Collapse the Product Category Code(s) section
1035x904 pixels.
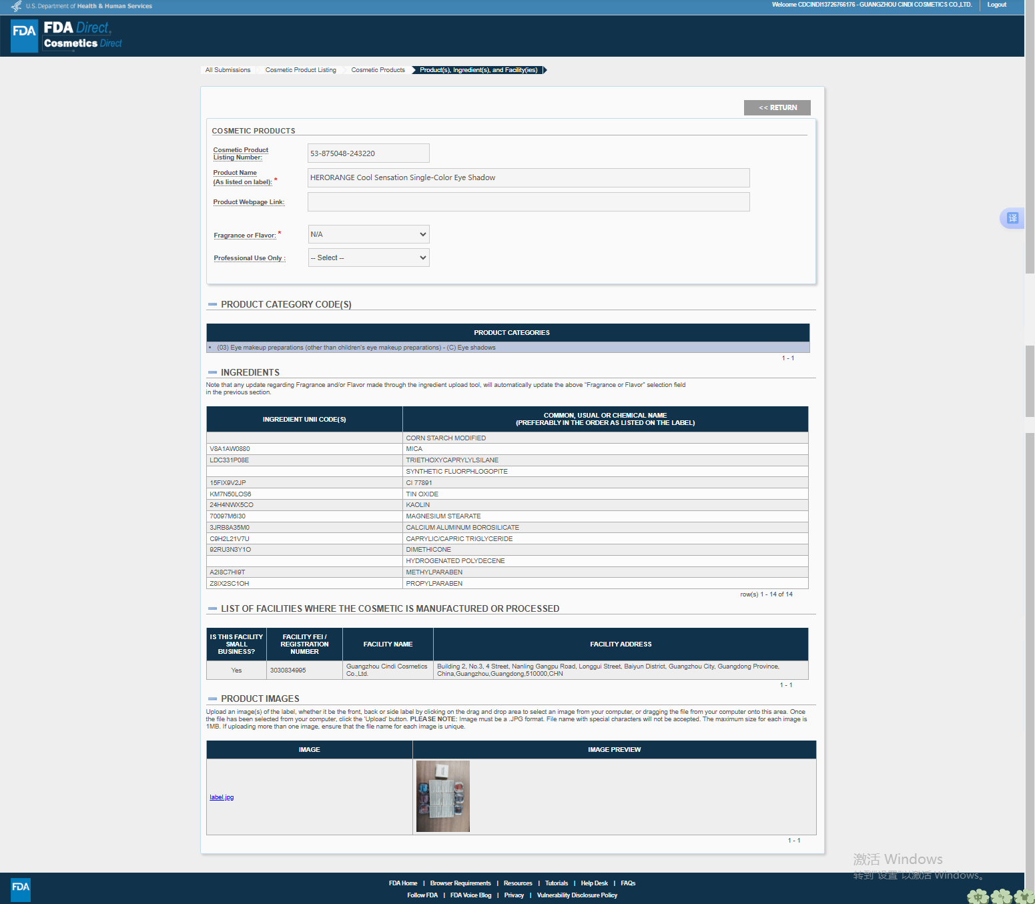coord(212,304)
